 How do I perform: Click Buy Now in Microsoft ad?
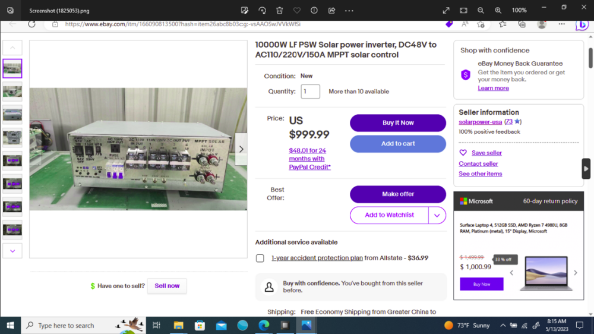pos(482,284)
